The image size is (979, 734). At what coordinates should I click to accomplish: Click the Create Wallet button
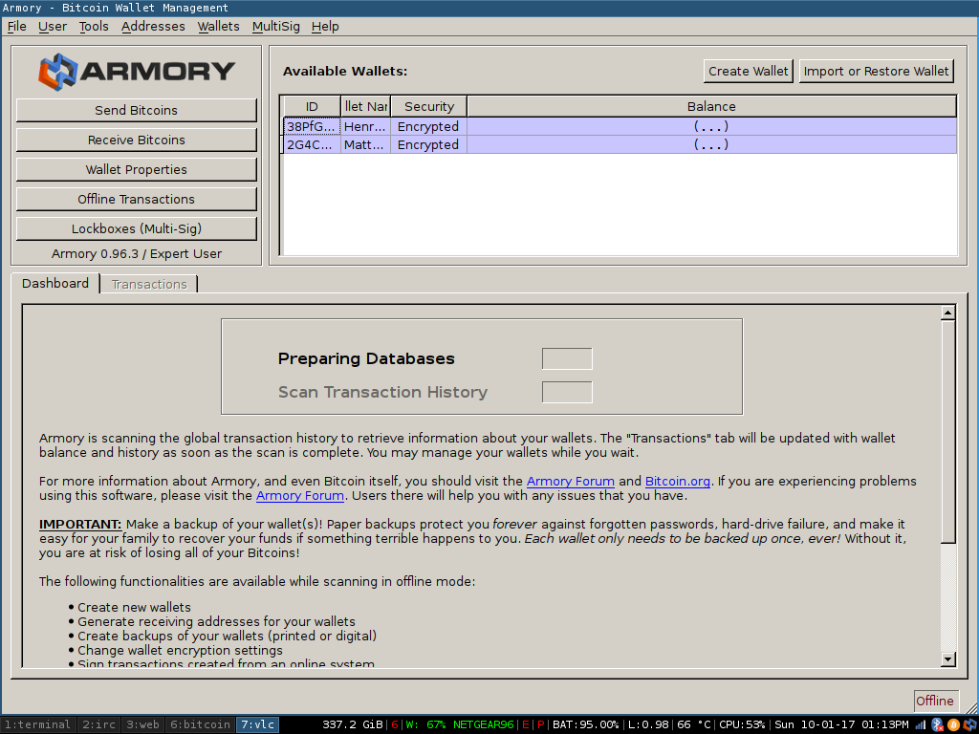(748, 71)
